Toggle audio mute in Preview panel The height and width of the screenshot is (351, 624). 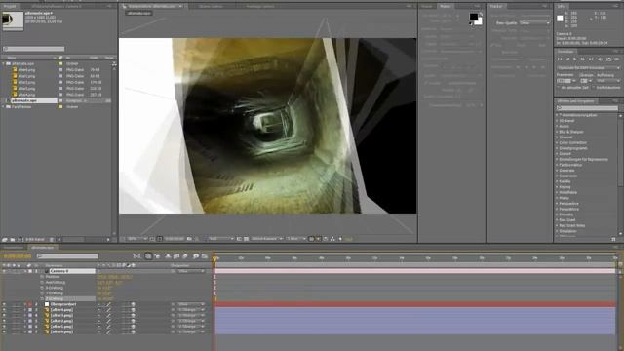pyautogui.click(x=600, y=59)
